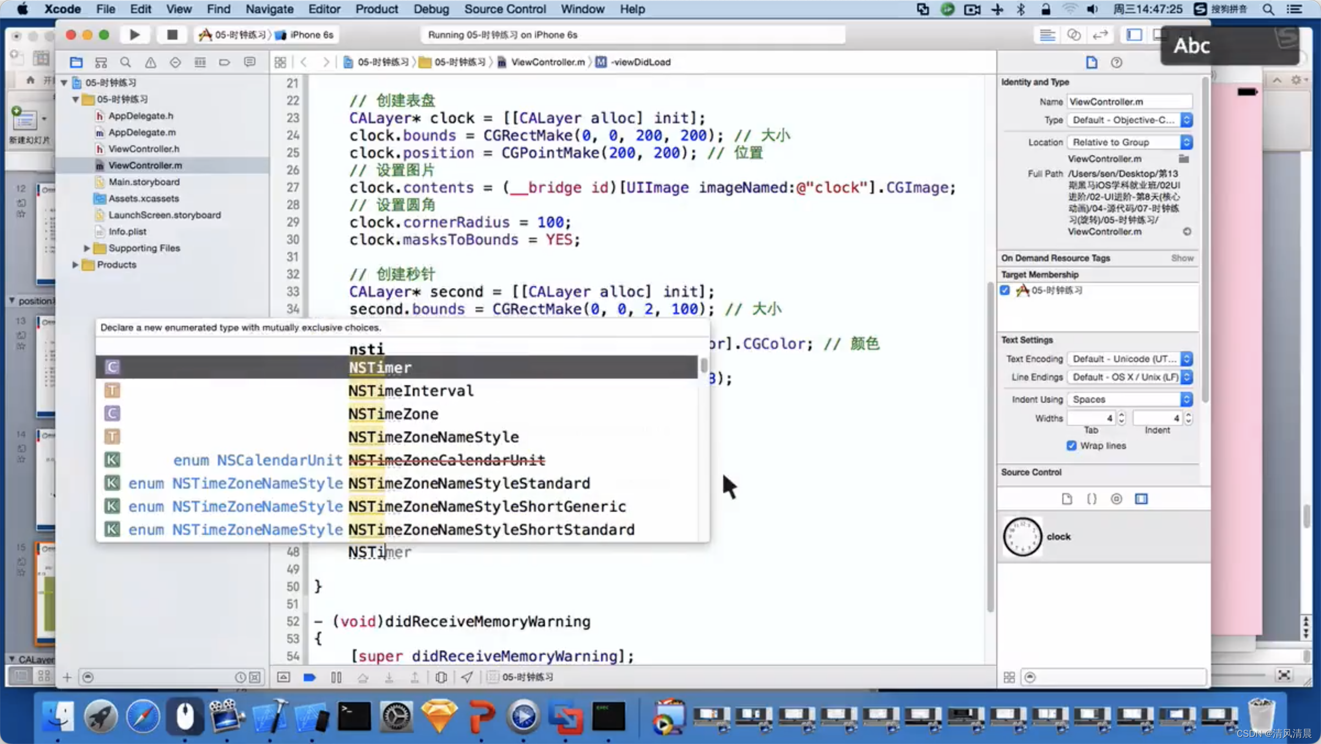The width and height of the screenshot is (1321, 744).
Task: Switch to the version editor
Action: [1100, 35]
